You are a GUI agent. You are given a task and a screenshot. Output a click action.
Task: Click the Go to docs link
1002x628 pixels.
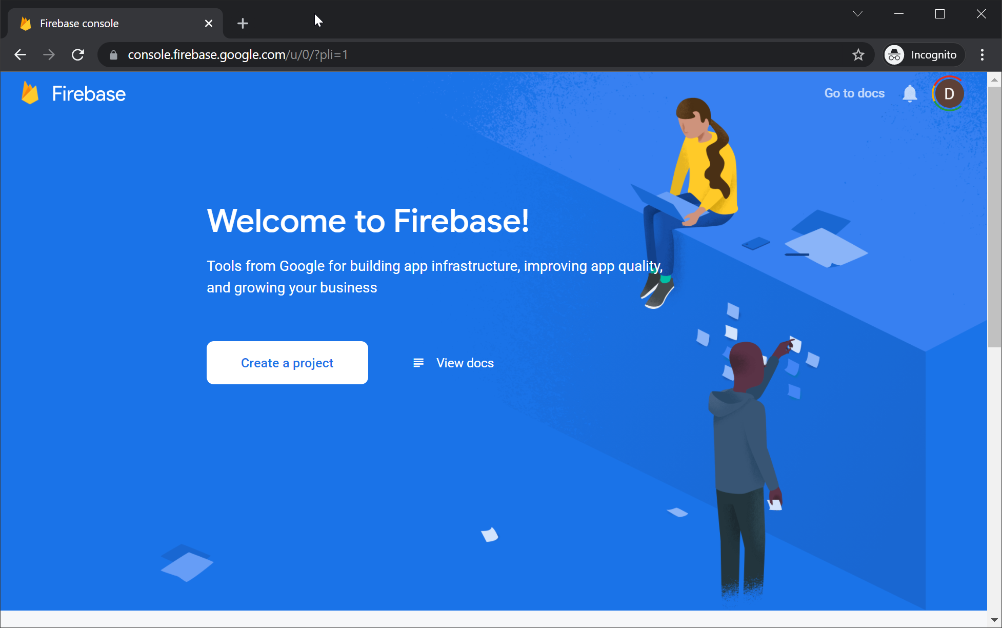[854, 93]
